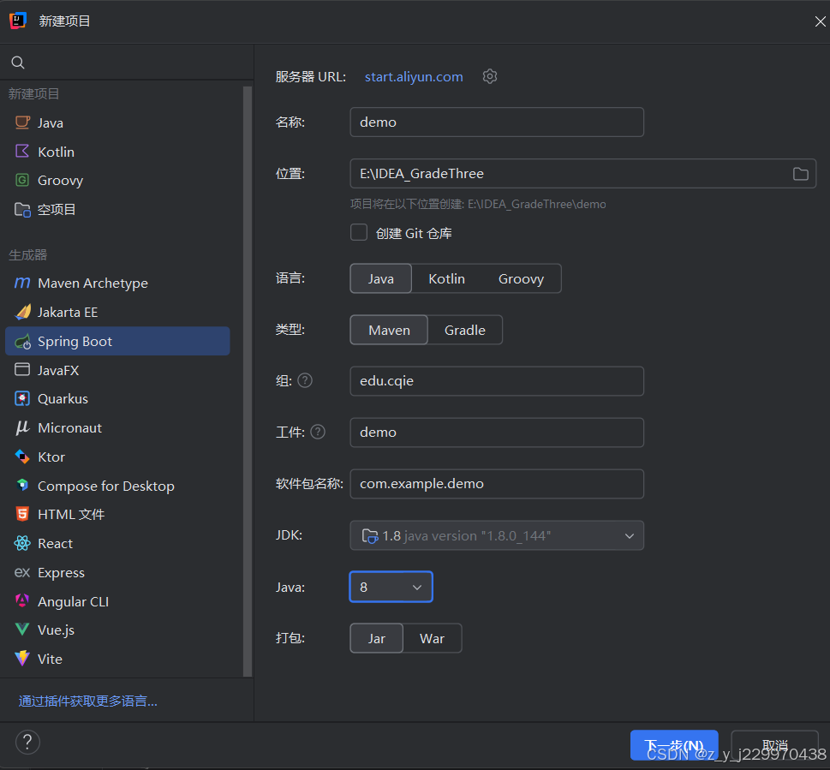Open the Ktor project generator
Viewport: 830px width, 770px height.
coord(53,457)
